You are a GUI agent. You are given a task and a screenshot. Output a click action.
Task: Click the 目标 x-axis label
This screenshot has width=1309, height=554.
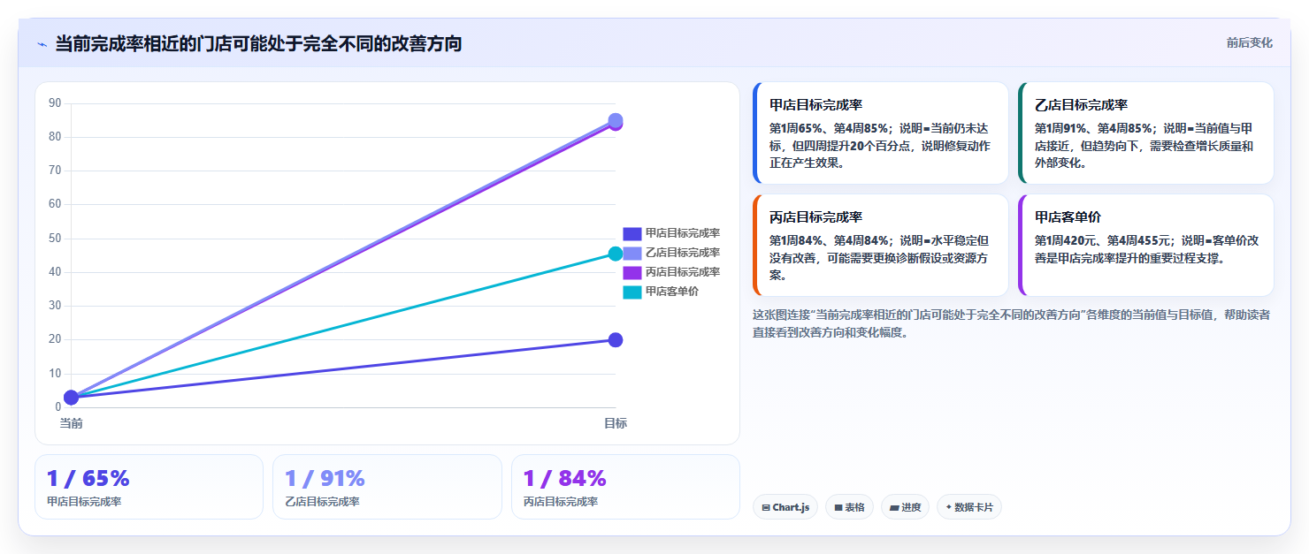(616, 423)
